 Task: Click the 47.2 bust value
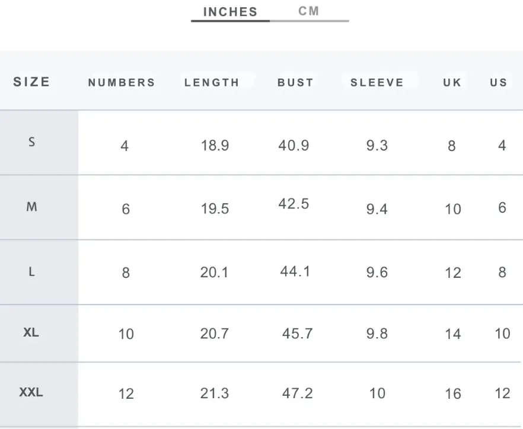298,393
